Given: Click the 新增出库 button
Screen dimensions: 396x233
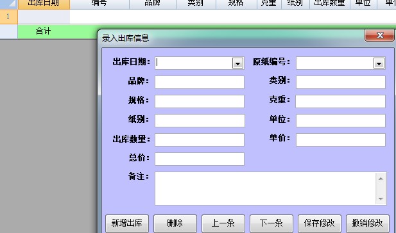Looking at the screenshot, I should click(x=127, y=223).
